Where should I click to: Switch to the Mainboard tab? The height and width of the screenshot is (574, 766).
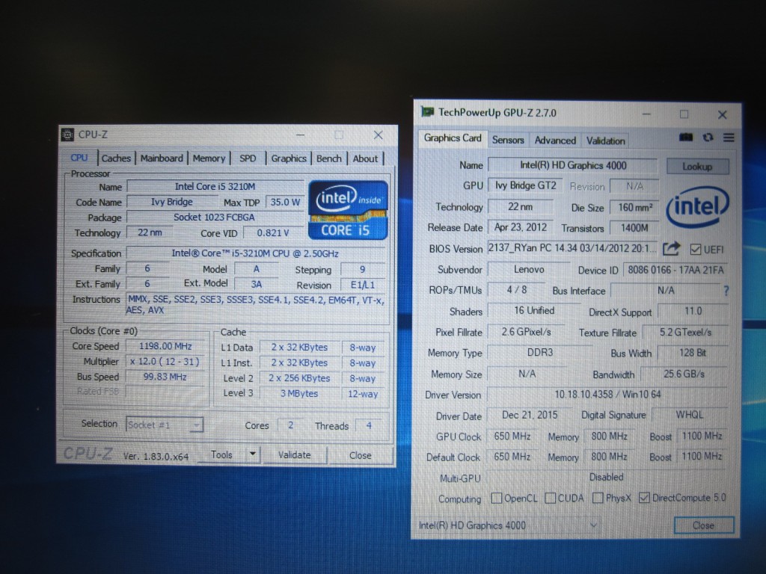pyautogui.click(x=162, y=158)
